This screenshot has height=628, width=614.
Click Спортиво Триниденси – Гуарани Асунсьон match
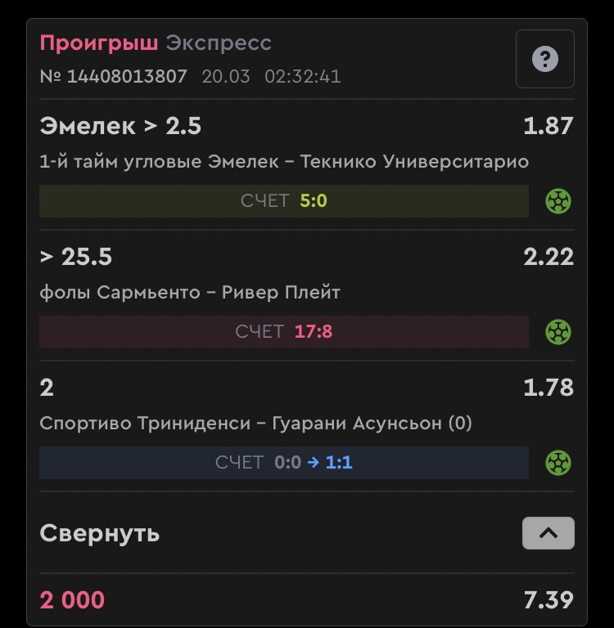click(x=255, y=423)
